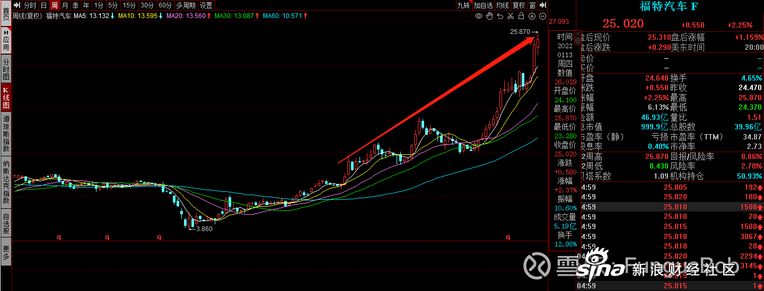Open the 纳斯达克指数 sidebar tab
This screenshot has height=291, width=764.
click(6, 181)
